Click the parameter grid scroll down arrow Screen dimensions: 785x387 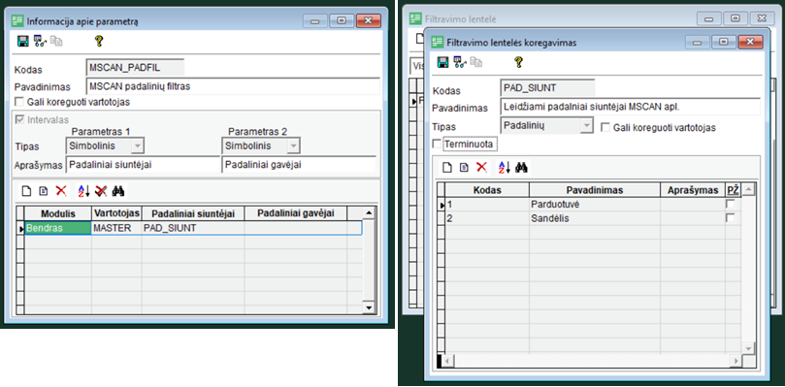click(369, 307)
